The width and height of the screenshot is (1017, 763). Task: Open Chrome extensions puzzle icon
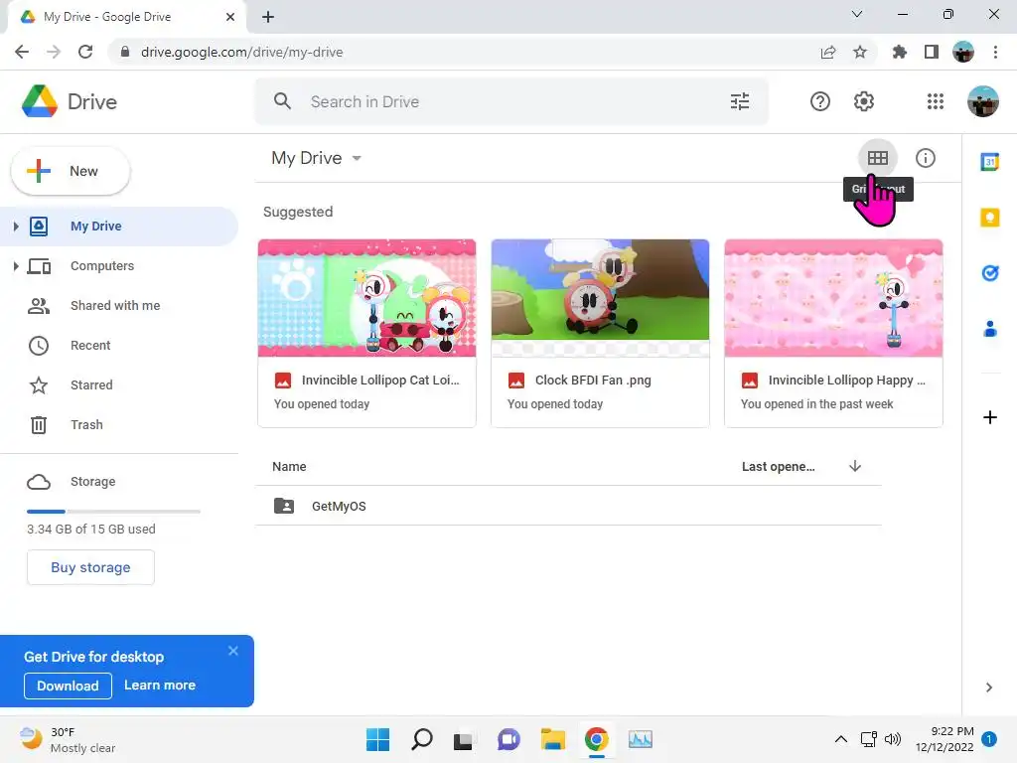pyautogui.click(x=899, y=52)
